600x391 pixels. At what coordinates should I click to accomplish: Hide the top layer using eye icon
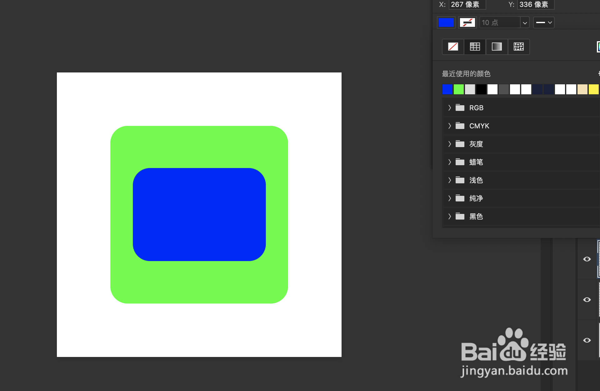587,259
